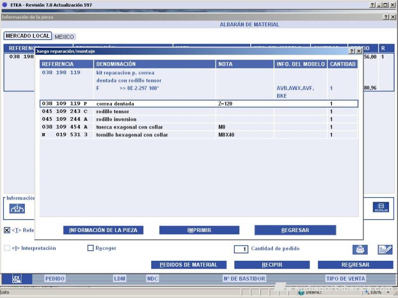Click kit header reference 038 198 119
398x298 pixels.
pyautogui.click(x=61, y=73)
